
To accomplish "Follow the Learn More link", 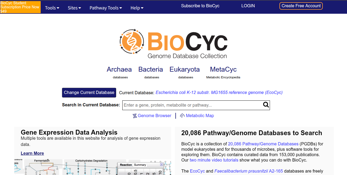I will (x=32, y=153).
